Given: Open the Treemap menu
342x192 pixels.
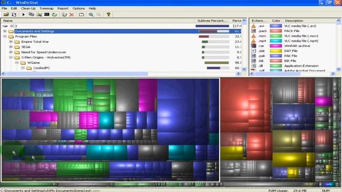Looking at the screenshot, I should click(46, 9).
